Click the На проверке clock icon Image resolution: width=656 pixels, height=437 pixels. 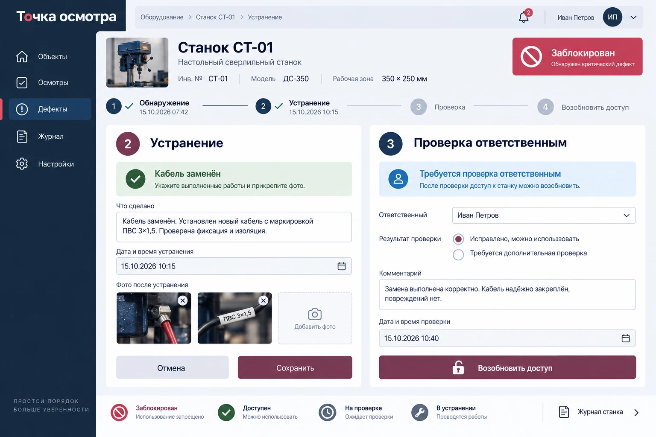(328, 413)
